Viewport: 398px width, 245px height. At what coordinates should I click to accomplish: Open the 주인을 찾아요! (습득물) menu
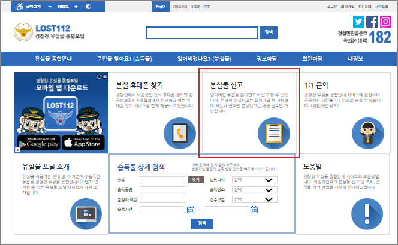pyautogui.click(x=125, y=59)
